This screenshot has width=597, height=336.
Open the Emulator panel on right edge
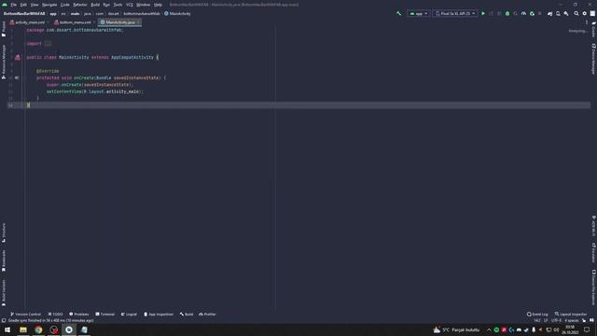[x=593, y=253]
